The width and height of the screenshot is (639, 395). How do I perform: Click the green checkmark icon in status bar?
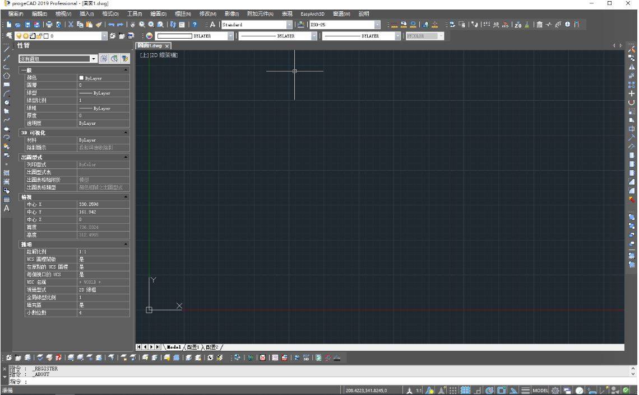(626, 390)
